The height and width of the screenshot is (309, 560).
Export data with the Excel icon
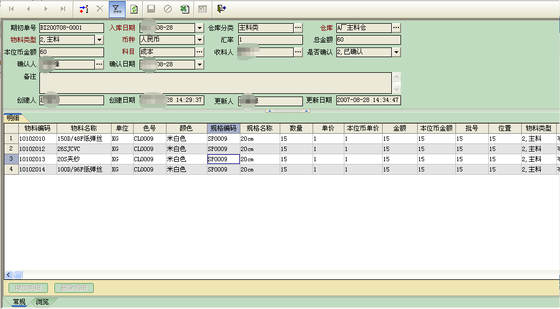tap(184, 9)
